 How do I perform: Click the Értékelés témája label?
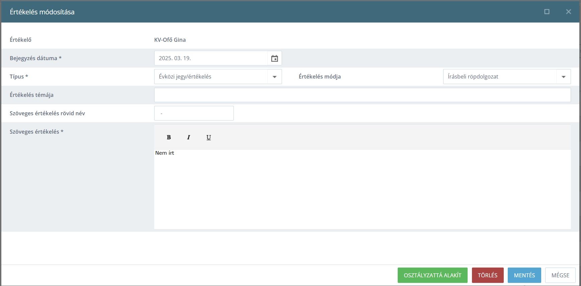pyautogui.click(x=31, y=95)
